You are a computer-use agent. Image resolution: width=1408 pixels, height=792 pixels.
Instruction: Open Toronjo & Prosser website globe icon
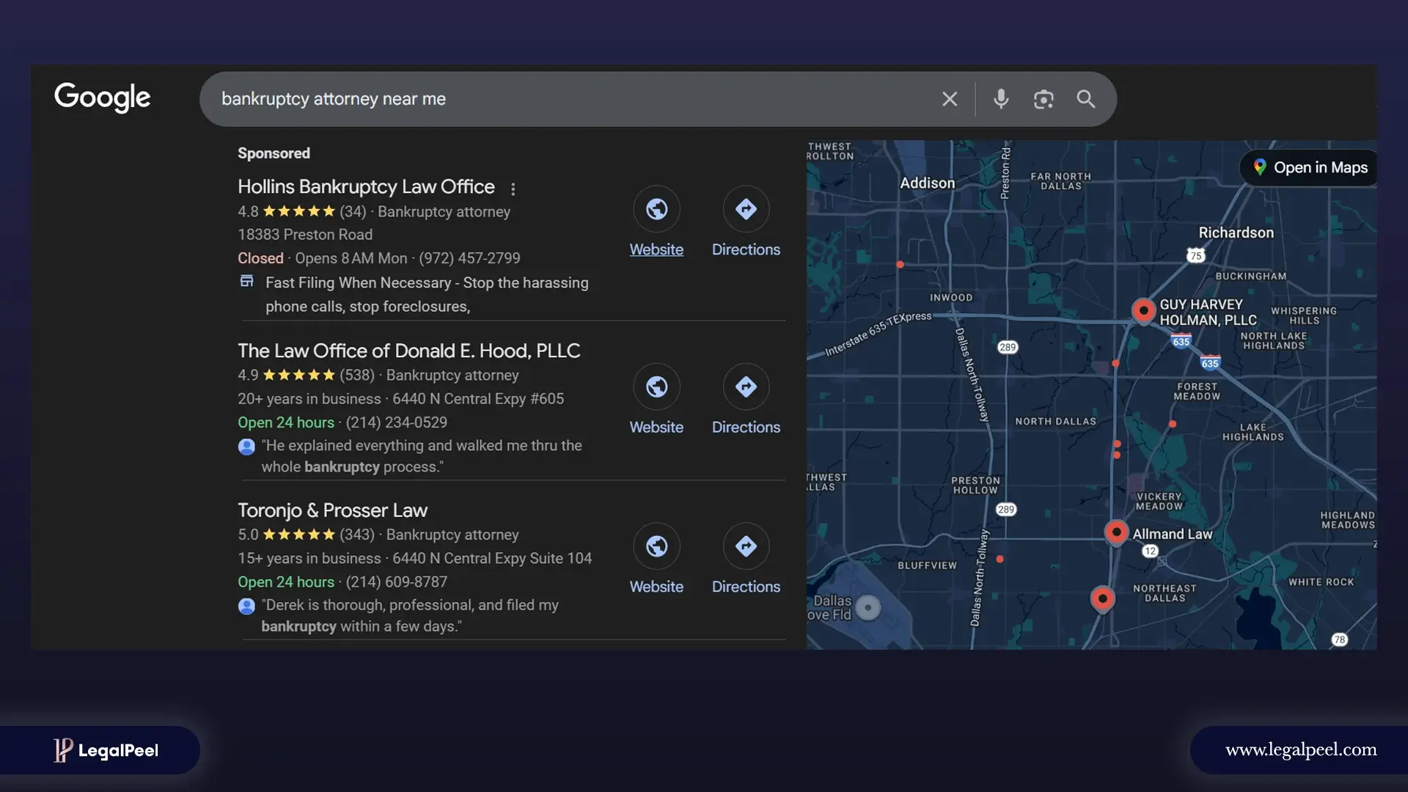(x=656, y=546)
